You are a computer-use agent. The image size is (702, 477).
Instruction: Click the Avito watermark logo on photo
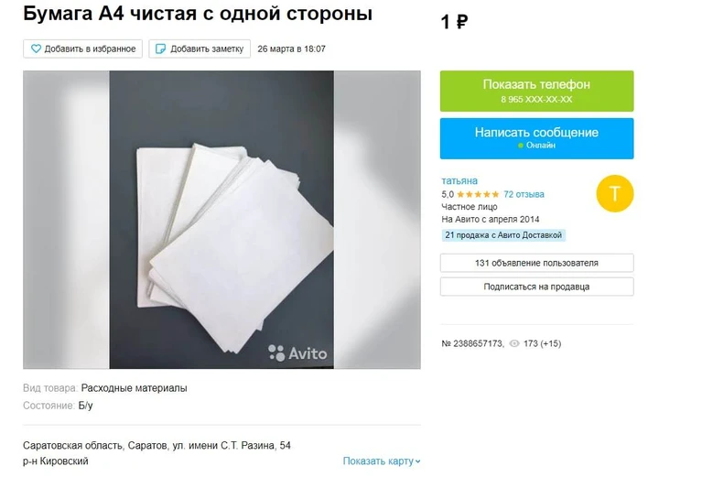(297, 352)
